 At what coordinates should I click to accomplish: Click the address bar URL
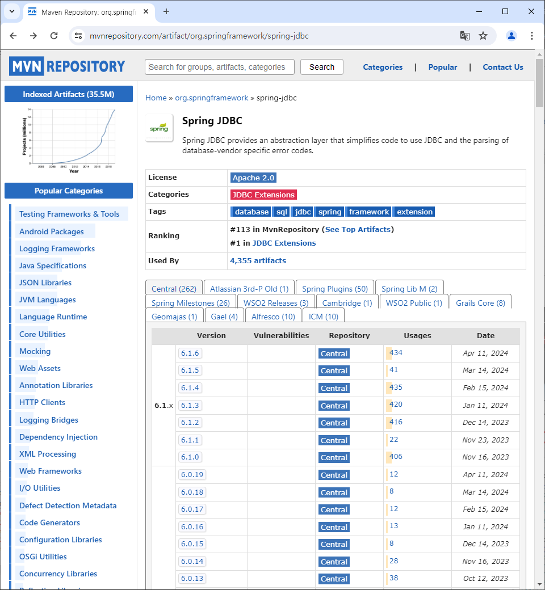199,36
